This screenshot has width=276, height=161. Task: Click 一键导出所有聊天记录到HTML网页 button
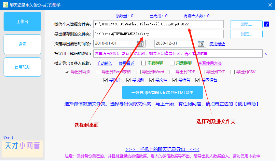click(x=162, y=92)
